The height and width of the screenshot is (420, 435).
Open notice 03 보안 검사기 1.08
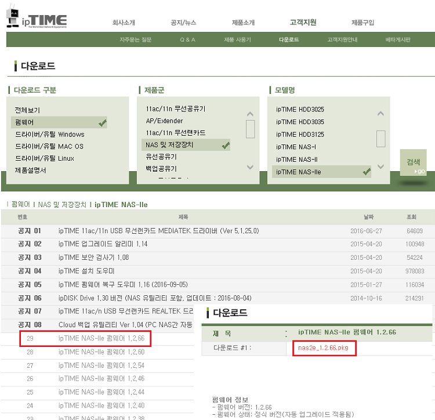(x=93, y=258)
